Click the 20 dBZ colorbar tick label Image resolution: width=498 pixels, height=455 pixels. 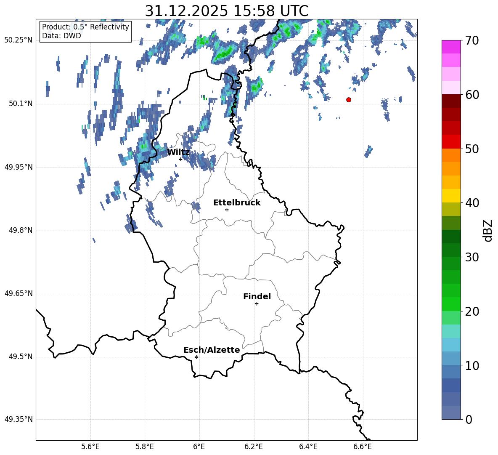[472, 311]
